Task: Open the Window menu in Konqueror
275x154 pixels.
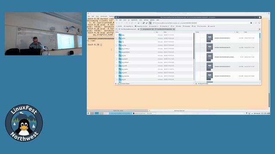Action: [153, 20]
